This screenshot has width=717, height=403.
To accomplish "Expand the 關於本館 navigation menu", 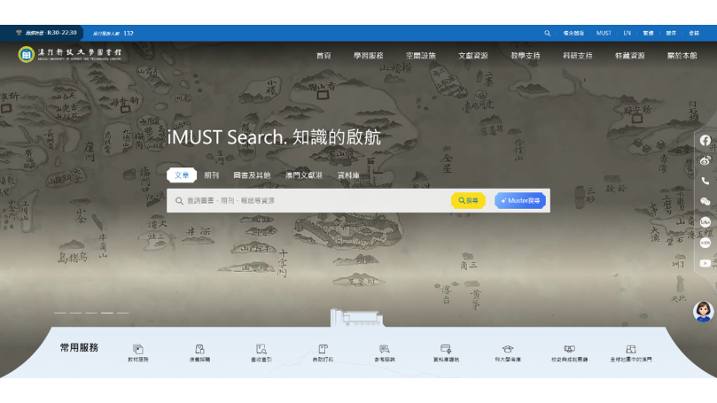I will point(682,56).
